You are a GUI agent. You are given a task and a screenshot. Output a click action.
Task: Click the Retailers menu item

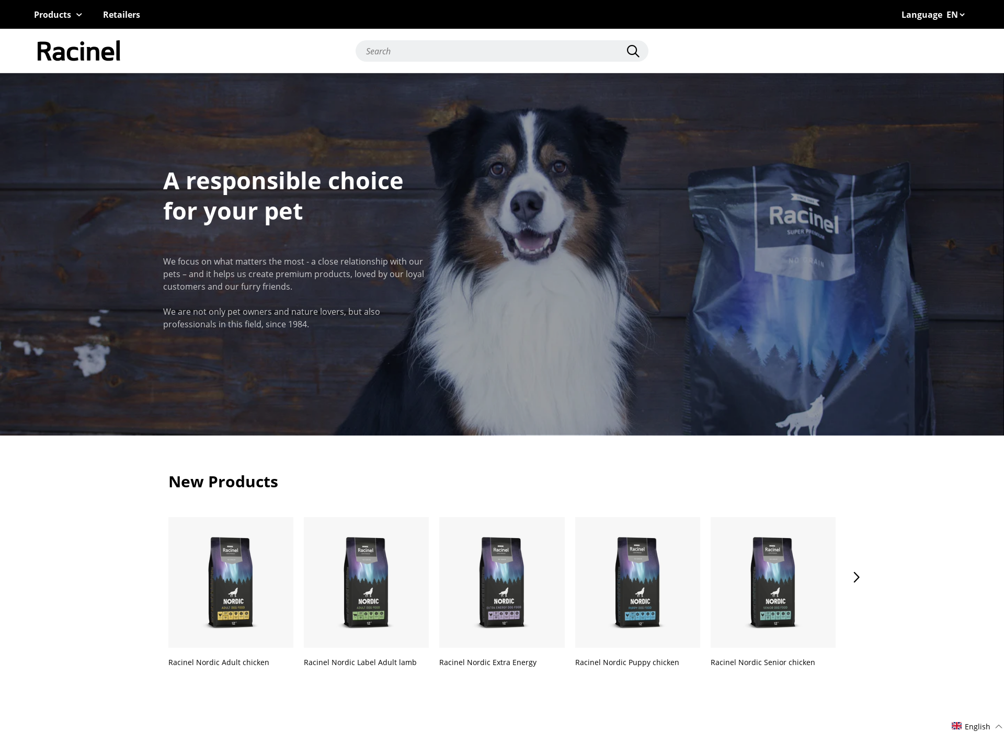coord(122,14)
